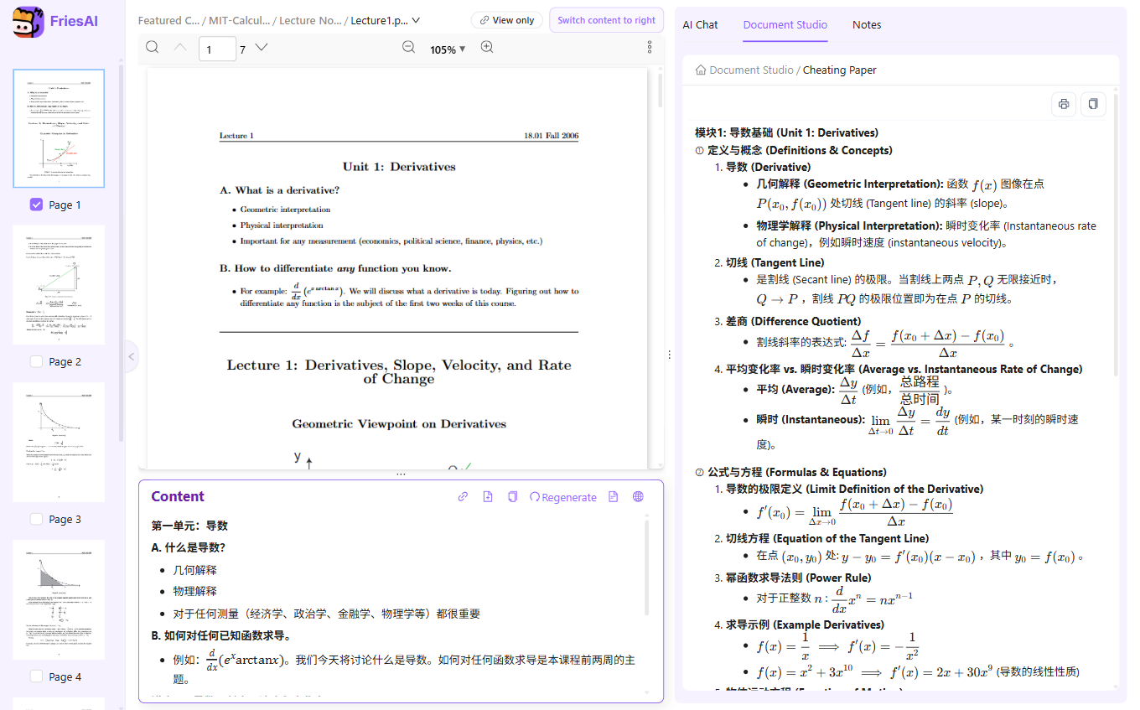Open the 105% zoom level dropdown

click(x=448, y=49)
